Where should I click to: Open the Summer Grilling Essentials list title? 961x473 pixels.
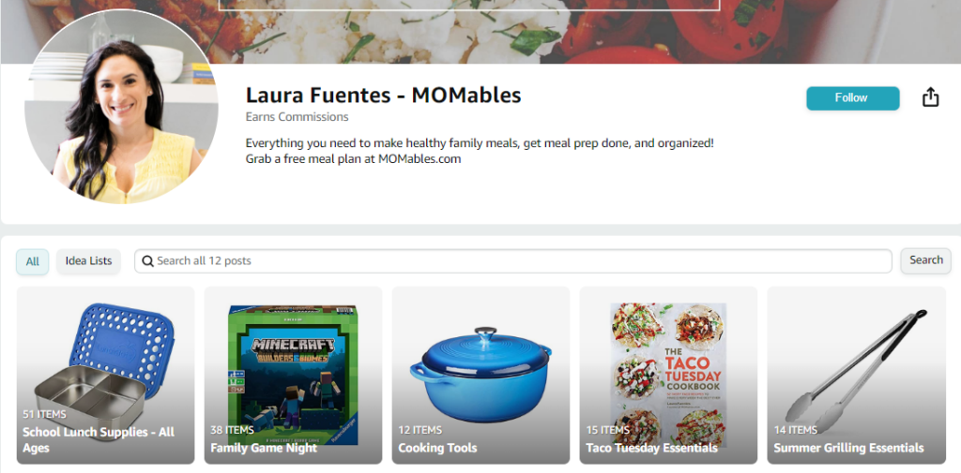[848, 448]
